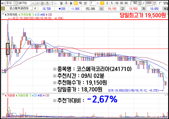169x119 pixels.
Task: Click the 최고:19,500 high marker label
Action: [36, 18]
